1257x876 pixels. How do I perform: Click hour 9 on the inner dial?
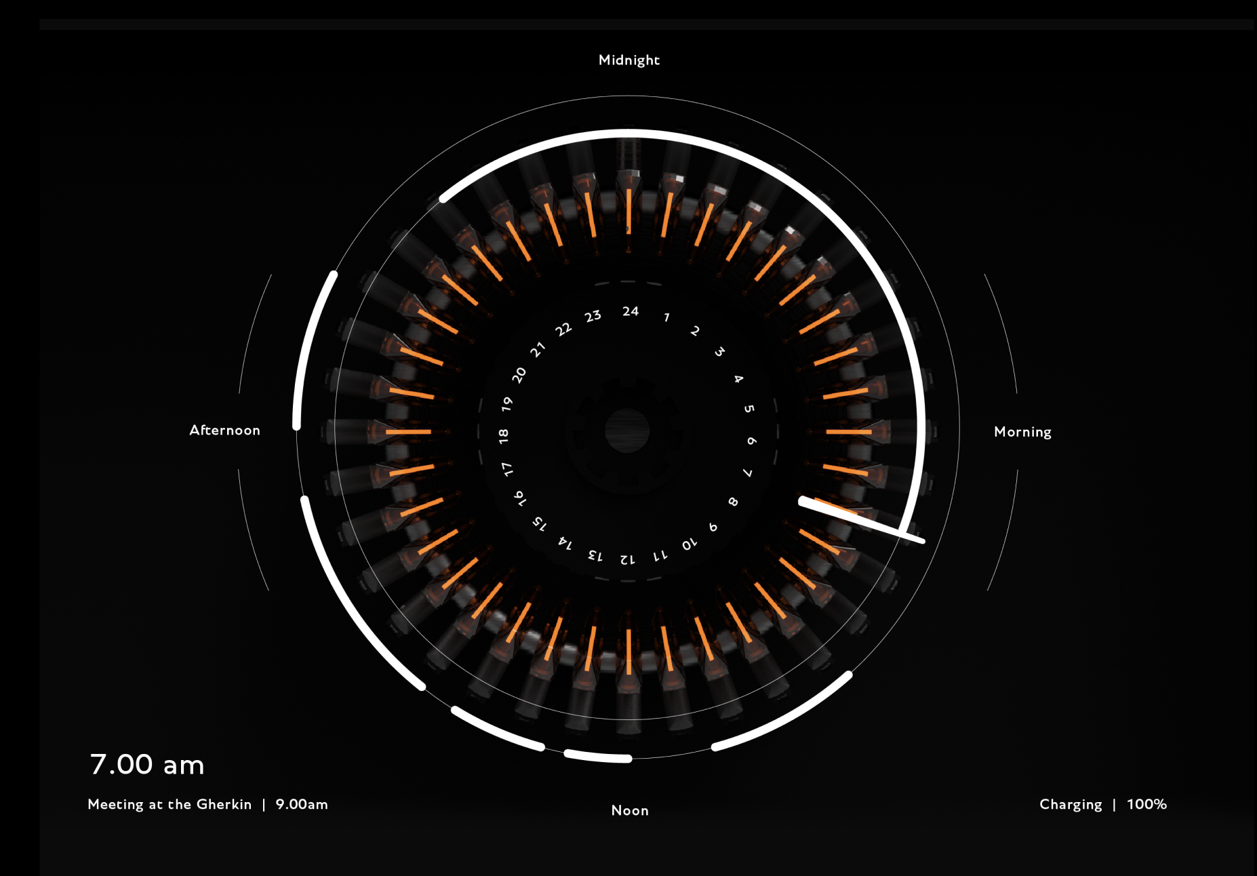[713, 527]
